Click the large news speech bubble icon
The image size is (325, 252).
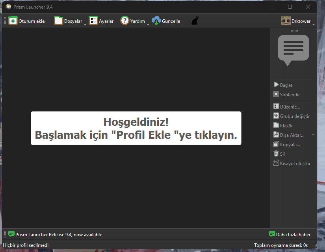pyautogui.click(x=293, y=50)
